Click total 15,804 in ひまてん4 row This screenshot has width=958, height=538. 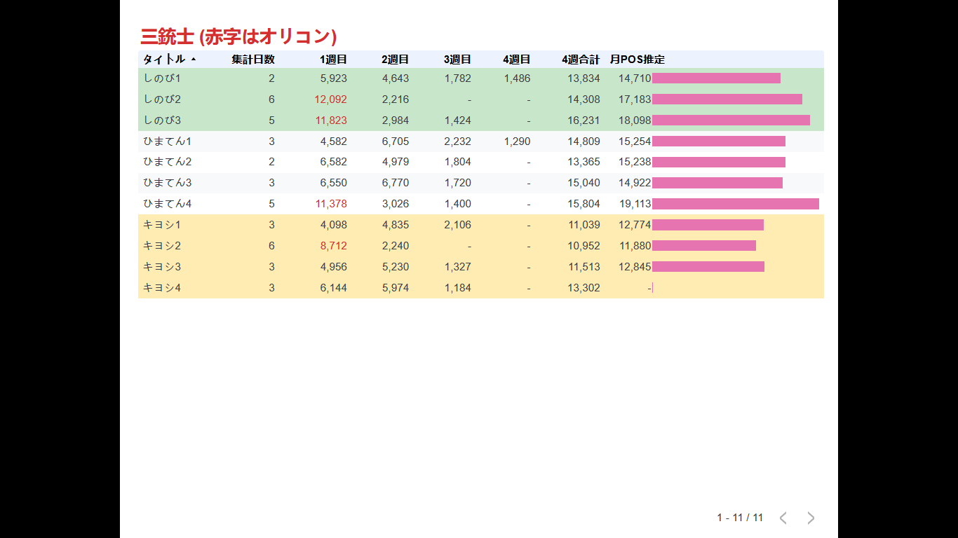click(584, 204)
